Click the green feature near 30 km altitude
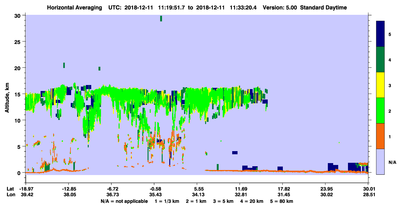This screenshot has height=210, width=409. tap(161, 19)
